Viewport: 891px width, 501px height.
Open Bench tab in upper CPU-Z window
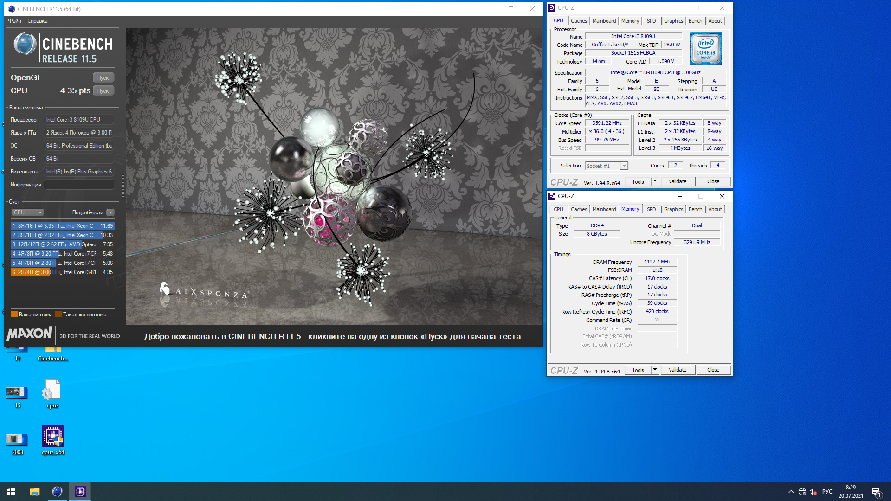coord(695,21)
